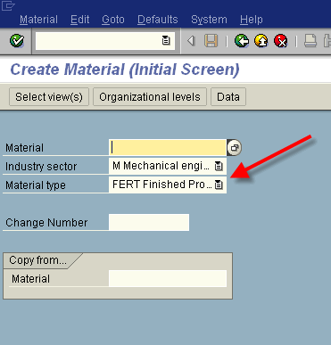Click the red Cancel icon
The height and width of the screenshot is (345, 331).
281,41
